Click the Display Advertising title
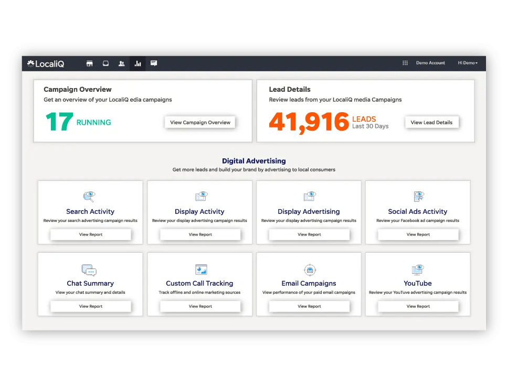The width and height of the screenshot is (507, 386). point(309,211)
